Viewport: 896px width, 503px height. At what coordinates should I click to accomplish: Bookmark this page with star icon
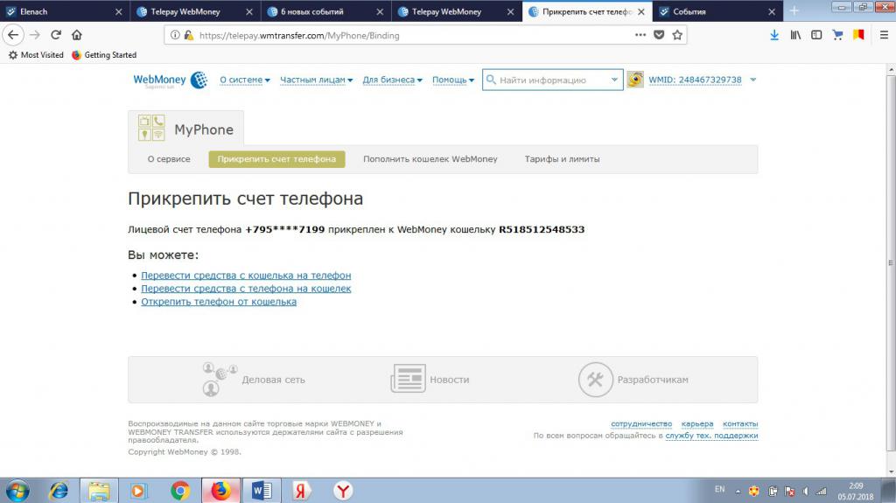coord(677,35)
